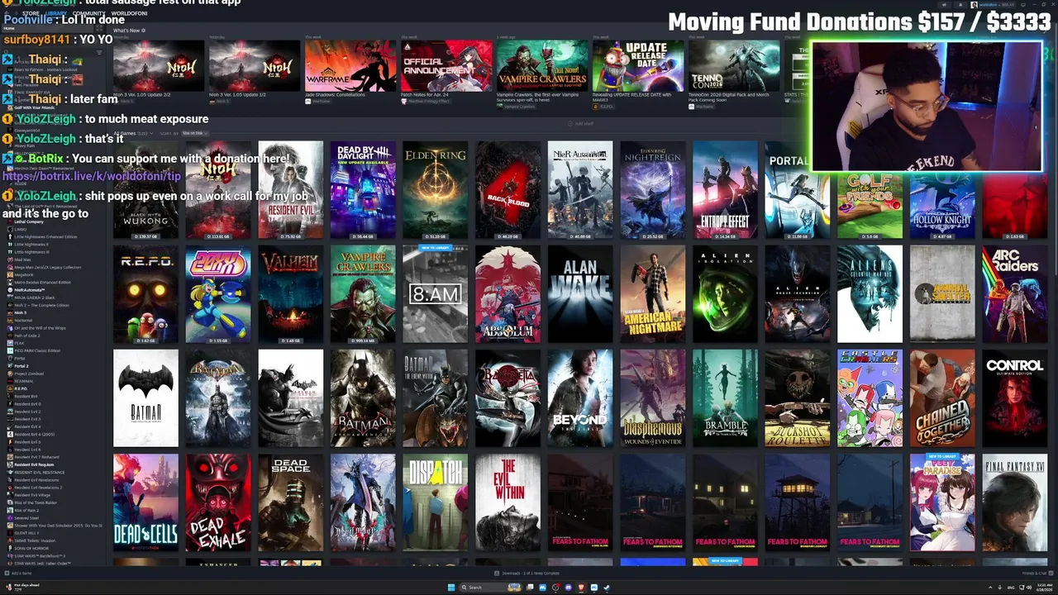Open the Windows Start menu

(451, 588)
